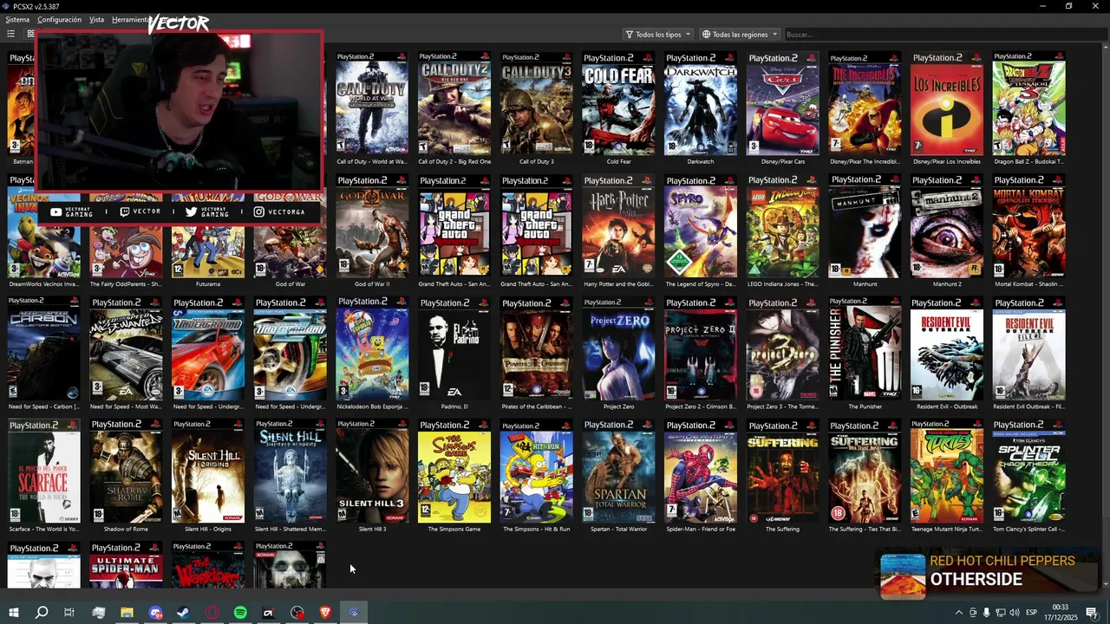Open the Configuración menu

pos(60,19)
